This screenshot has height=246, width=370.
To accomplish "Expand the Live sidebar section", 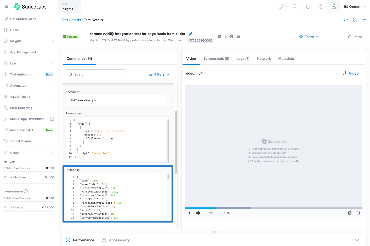I will [x=29, y=63].
